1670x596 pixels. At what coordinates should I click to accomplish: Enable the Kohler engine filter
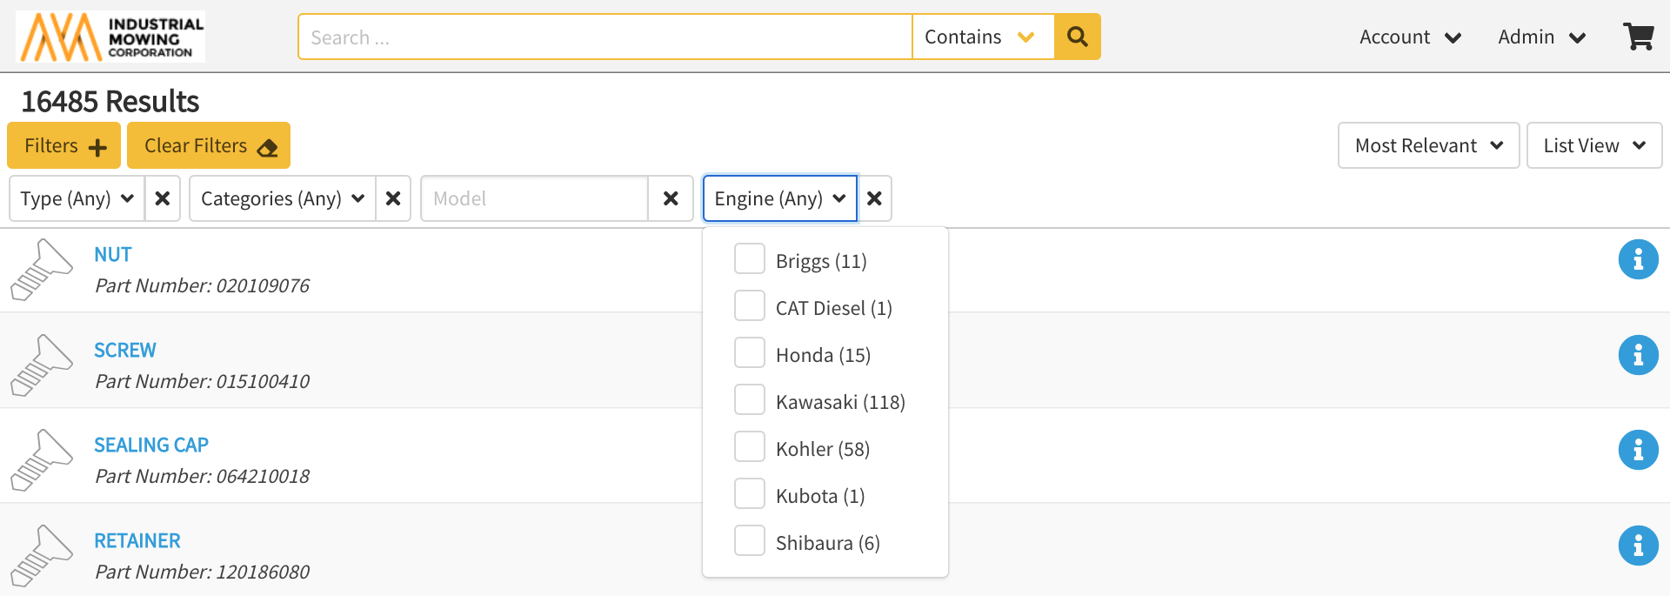[749, 447]
